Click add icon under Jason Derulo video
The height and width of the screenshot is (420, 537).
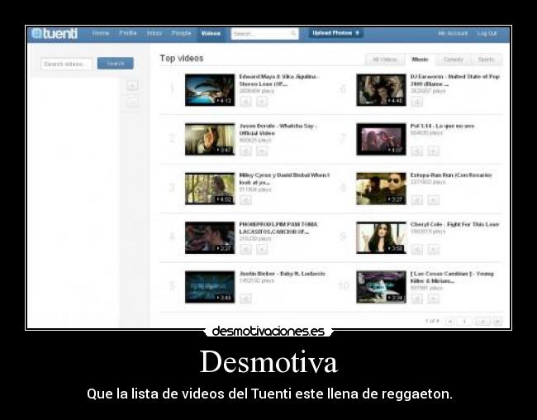click(x=262, y=150)
